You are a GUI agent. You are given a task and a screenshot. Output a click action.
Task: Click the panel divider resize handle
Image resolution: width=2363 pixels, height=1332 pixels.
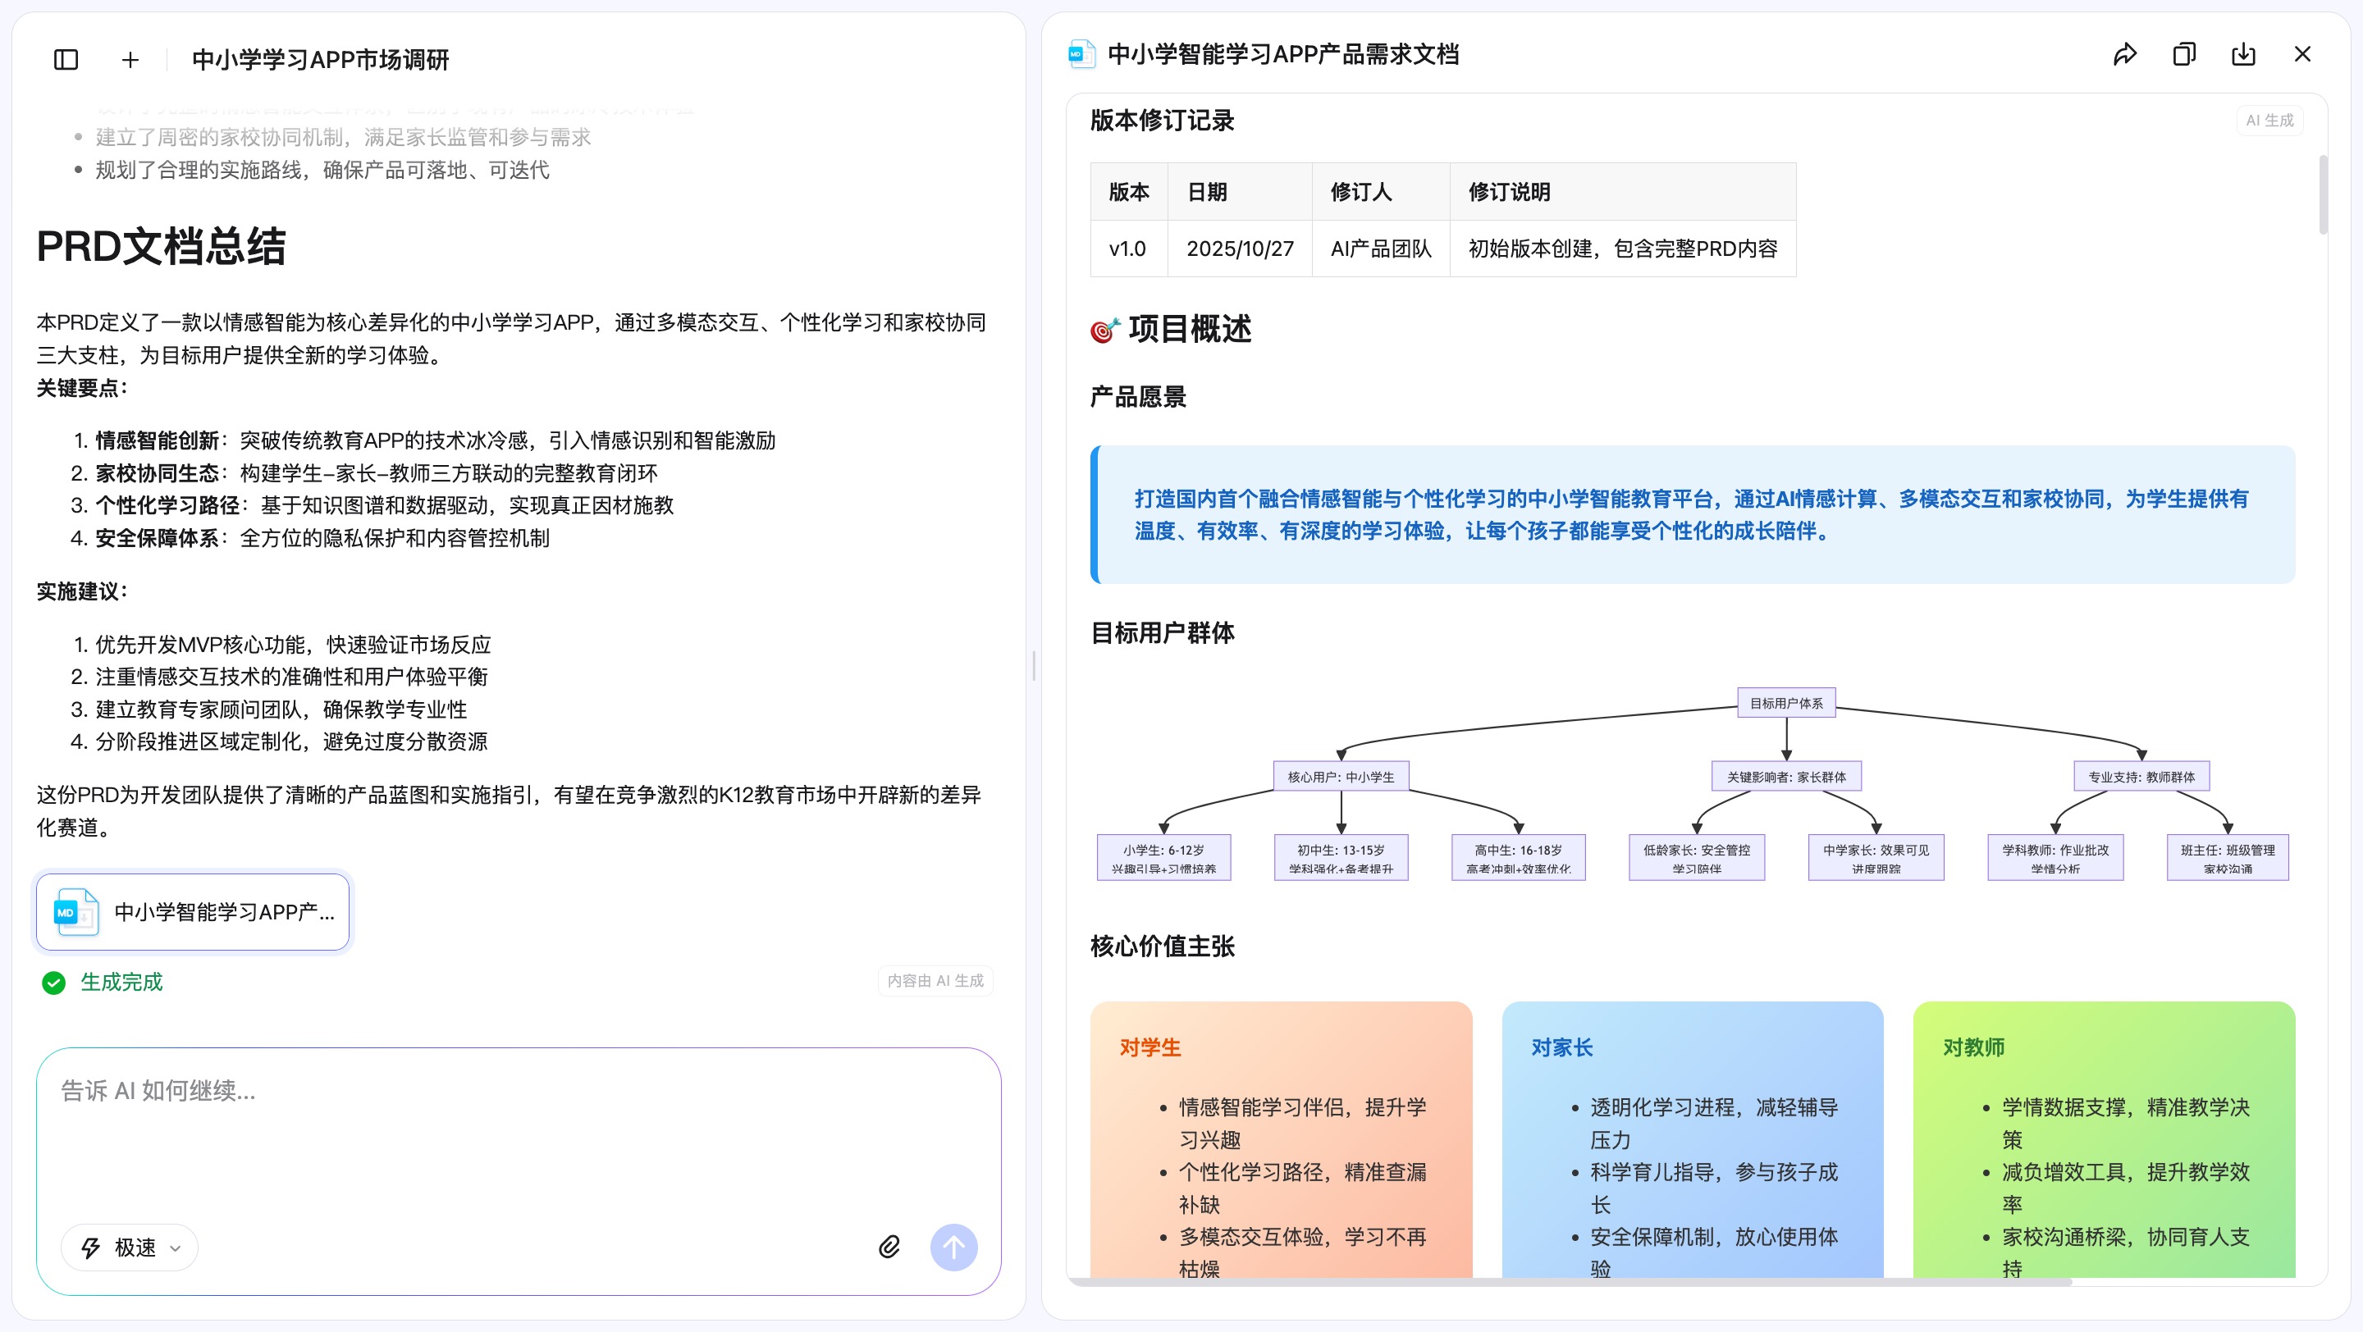[x=1034, y=665]
